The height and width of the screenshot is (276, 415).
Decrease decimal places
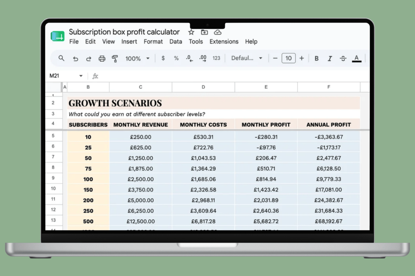tap(189, 58)
